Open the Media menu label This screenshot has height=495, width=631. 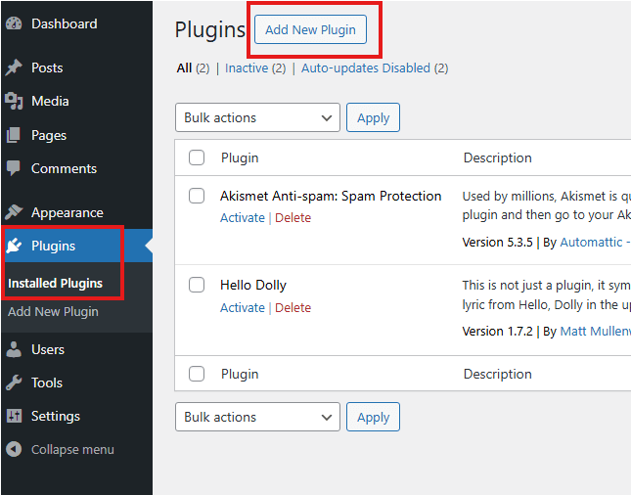click(50, 101)
